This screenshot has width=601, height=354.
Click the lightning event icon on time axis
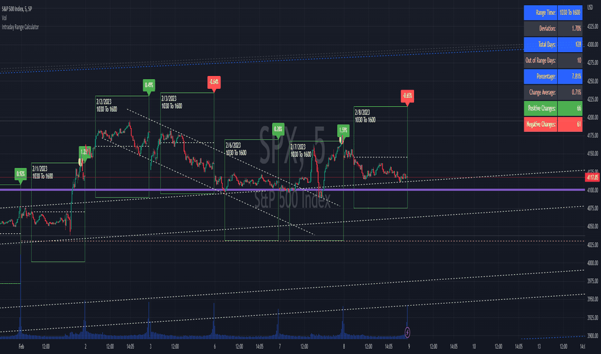coord(407,332)
